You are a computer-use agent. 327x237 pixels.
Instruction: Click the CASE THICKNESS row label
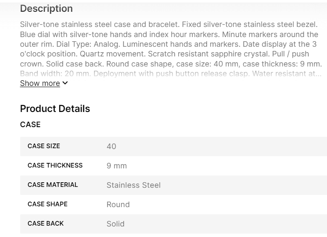pyautogui.click(x=55, y=165)
